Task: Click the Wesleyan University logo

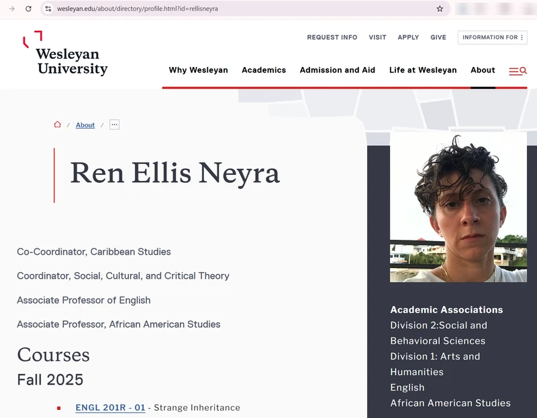Action: 65,54
